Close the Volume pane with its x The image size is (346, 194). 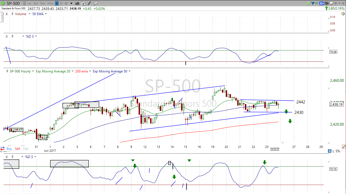(6, 14)
